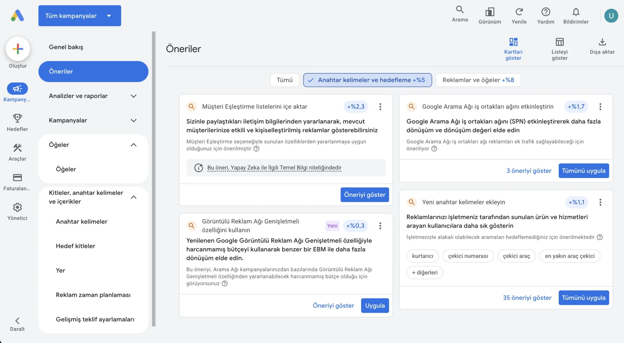Open the Araçlar tools icon
The height and width of the screenshot is (343, 624).
(17, 148)
